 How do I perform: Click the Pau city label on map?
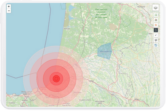click(x=113, y=95)
